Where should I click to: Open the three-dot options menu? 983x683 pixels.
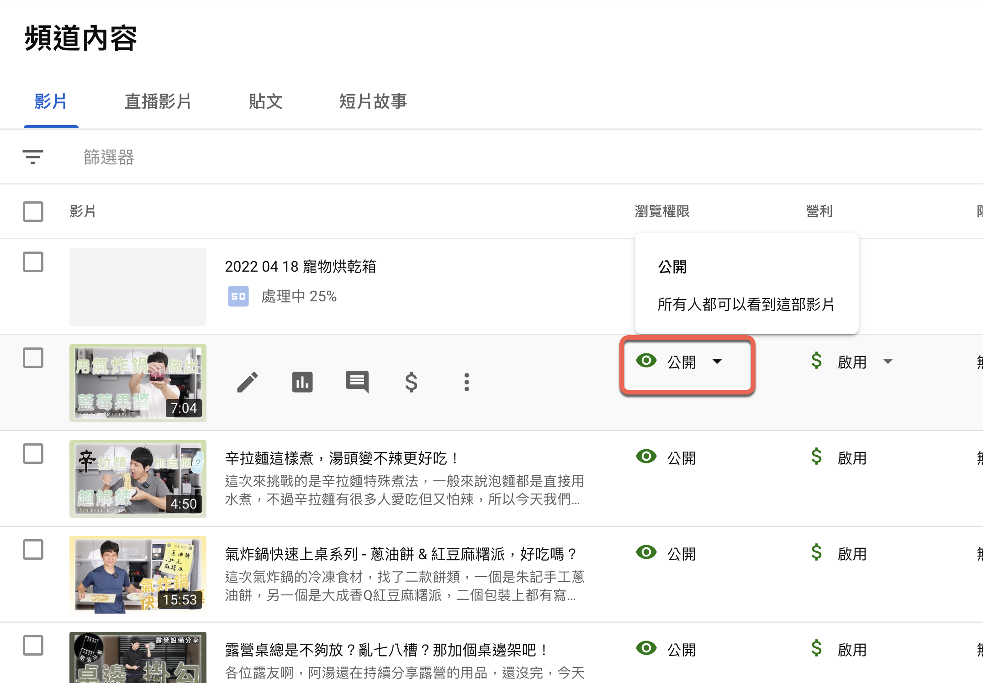click(466, 382)
